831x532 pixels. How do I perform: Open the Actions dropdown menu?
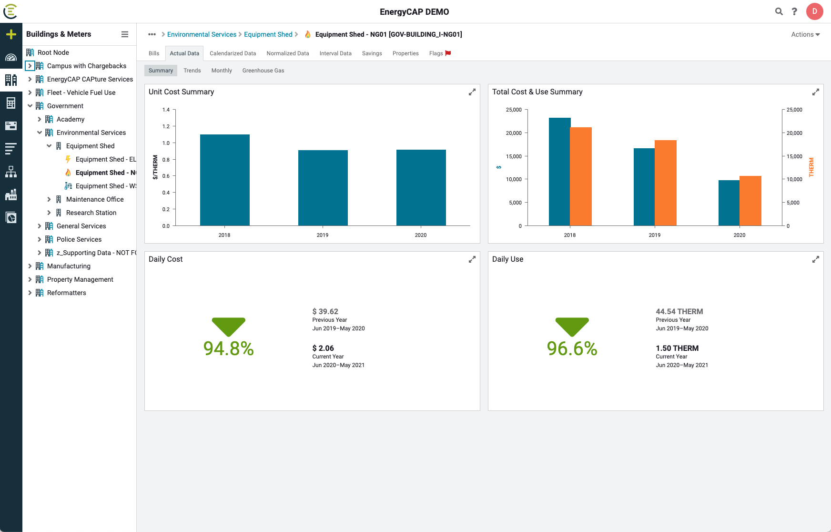805,34
